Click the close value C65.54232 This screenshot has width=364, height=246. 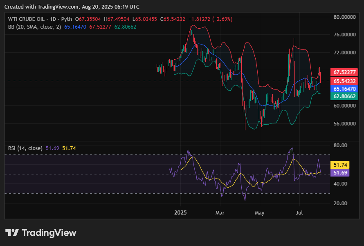(173, 19)
